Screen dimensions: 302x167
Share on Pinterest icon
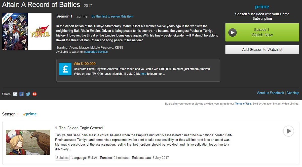click(34, 94)
